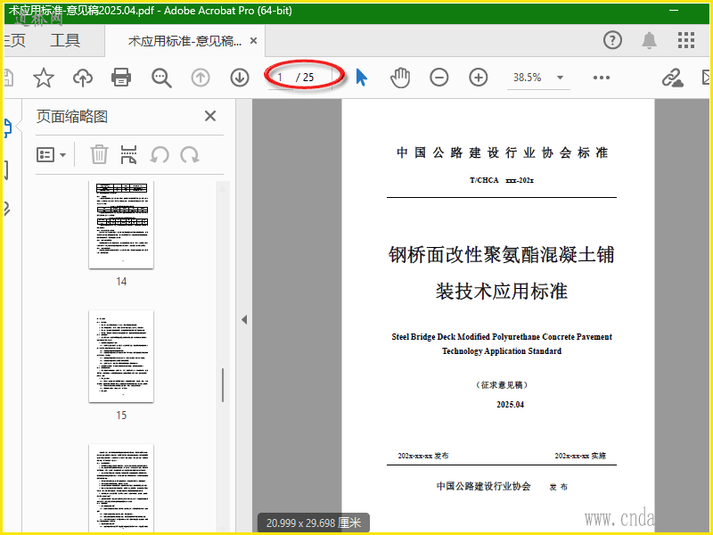Go to the previous page arrow
713x535 pixels.
pyautogui.click(x=201, y=78)
